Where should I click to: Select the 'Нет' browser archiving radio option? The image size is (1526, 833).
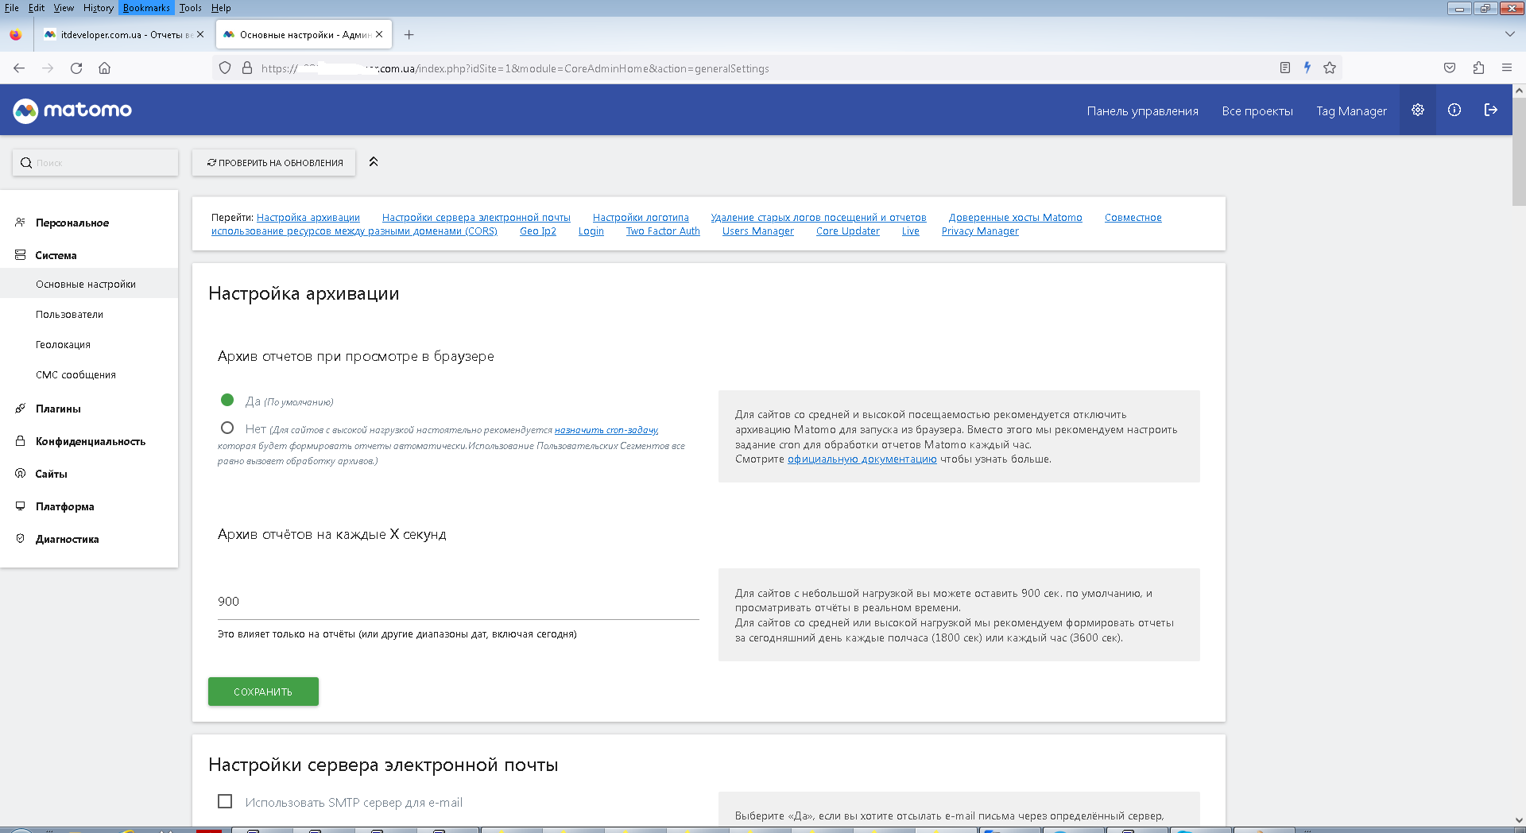[x=227, y=428]
